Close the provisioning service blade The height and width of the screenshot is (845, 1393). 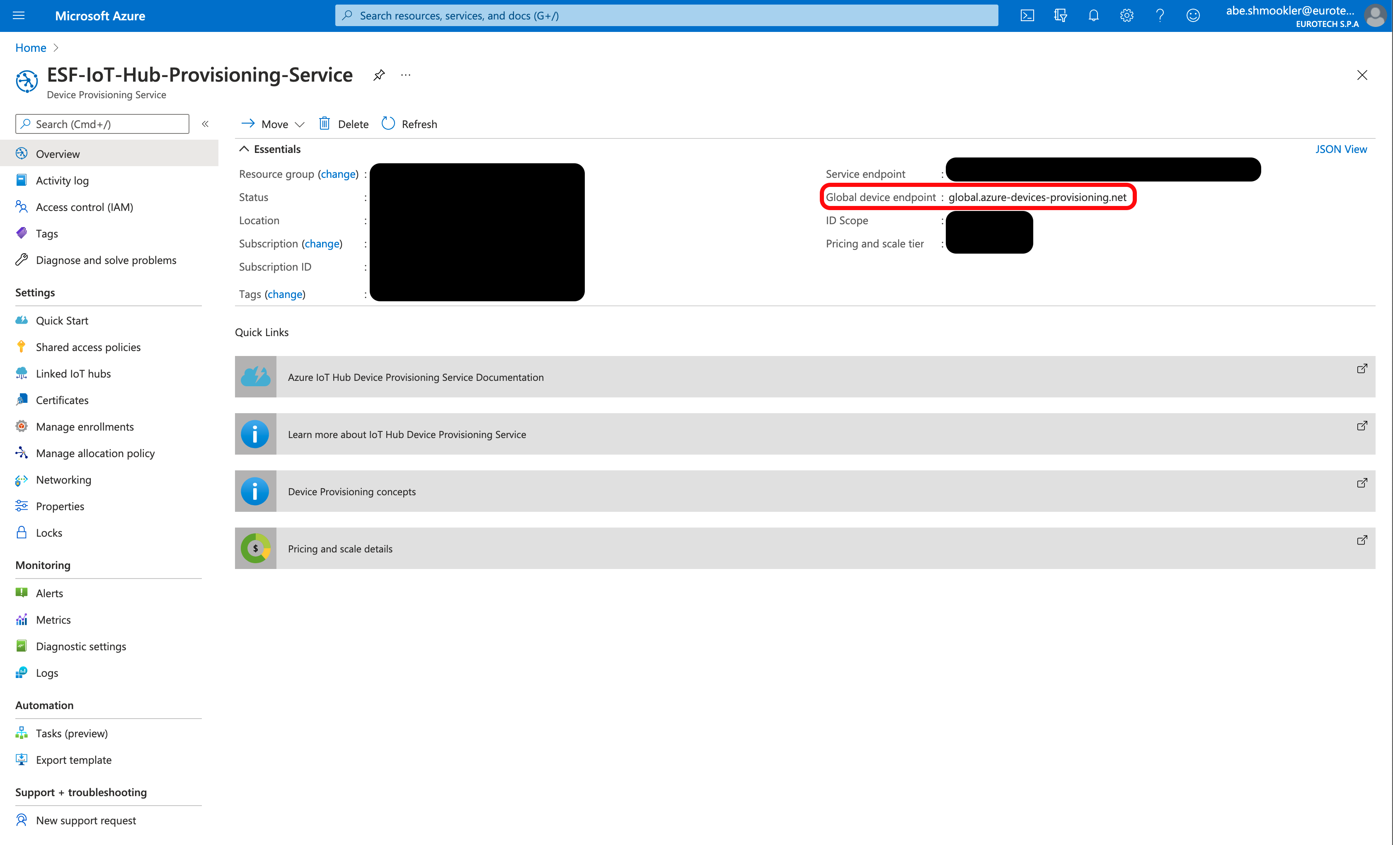click(1362, 75)
